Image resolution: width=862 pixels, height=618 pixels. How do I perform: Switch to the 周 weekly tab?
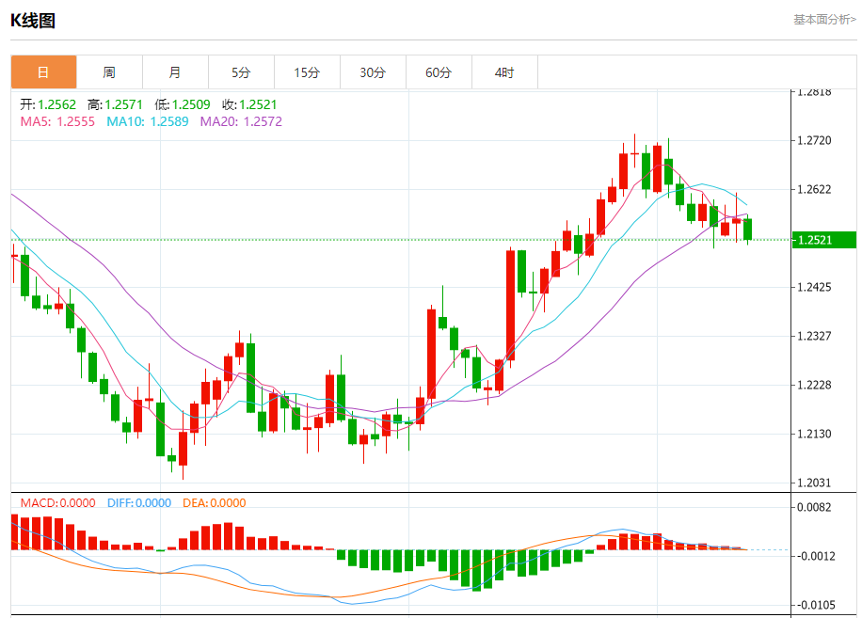(x=109, y=72)
